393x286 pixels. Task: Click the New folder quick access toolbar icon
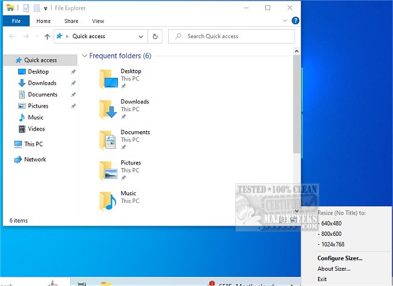[37, 8]
